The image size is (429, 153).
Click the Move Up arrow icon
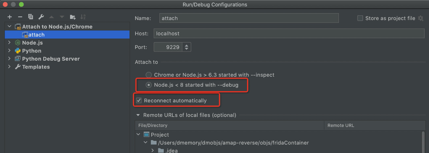tap(51, 17)
